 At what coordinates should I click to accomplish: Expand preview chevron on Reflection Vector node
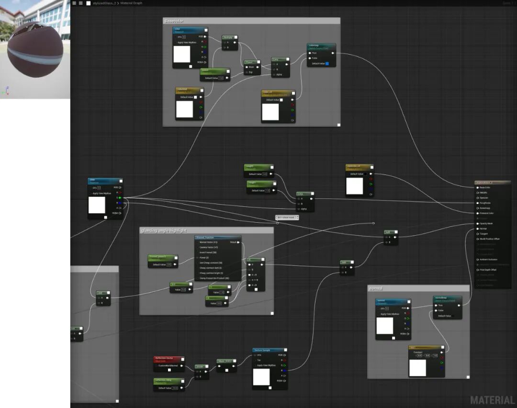(183, 359)
